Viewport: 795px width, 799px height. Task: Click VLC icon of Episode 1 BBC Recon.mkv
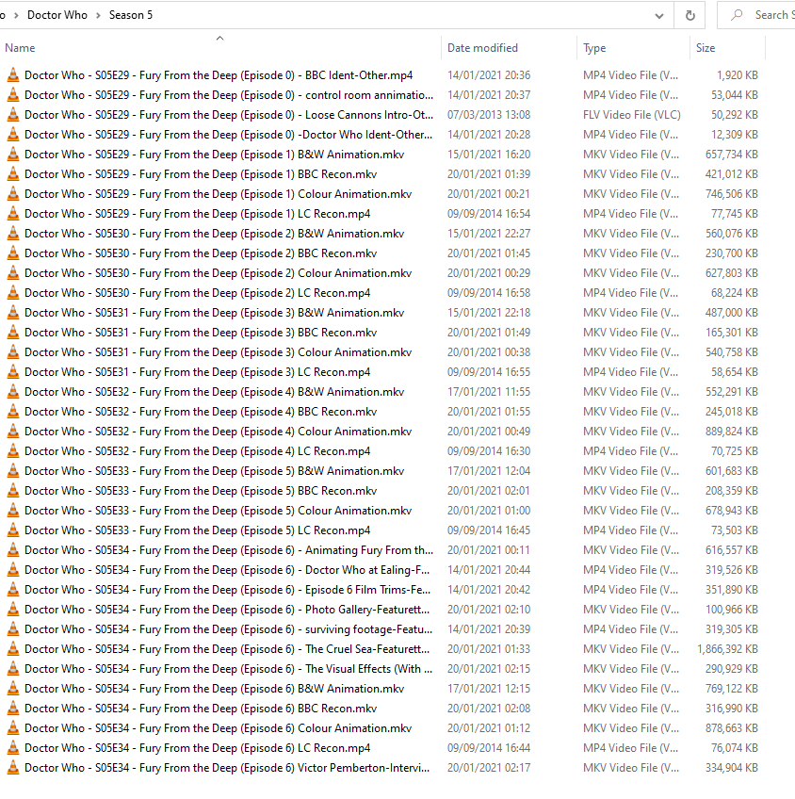click(13, 174)
